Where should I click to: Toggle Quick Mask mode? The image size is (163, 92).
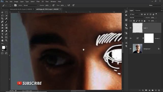coord(2,53)
